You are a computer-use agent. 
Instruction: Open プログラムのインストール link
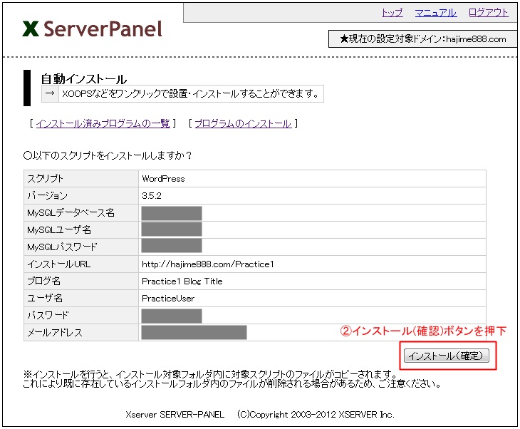click(243, 124)
